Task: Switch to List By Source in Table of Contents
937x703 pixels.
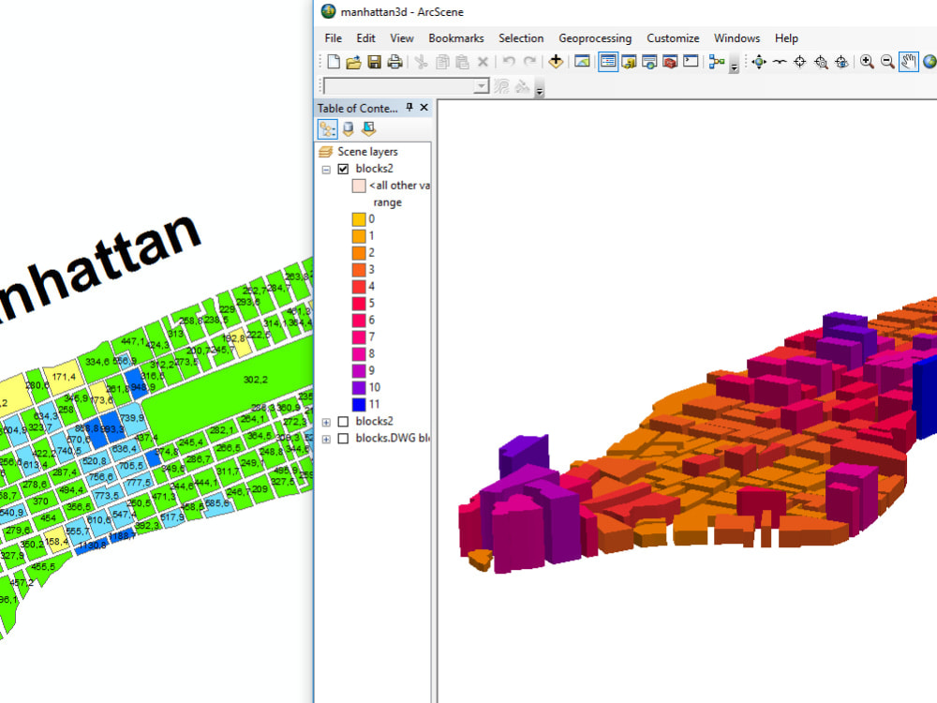Action: pyautogui.click(x=347, y=128)
